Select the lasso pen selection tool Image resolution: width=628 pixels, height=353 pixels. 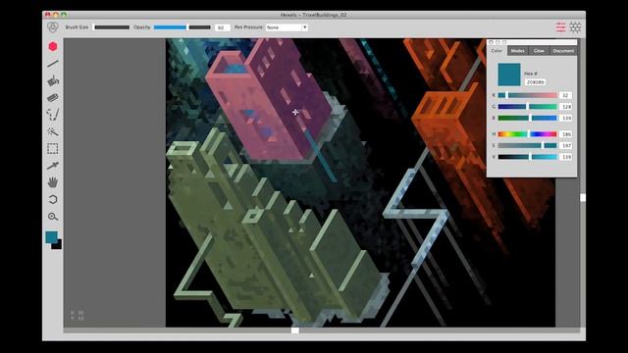[x=53, y=114]
